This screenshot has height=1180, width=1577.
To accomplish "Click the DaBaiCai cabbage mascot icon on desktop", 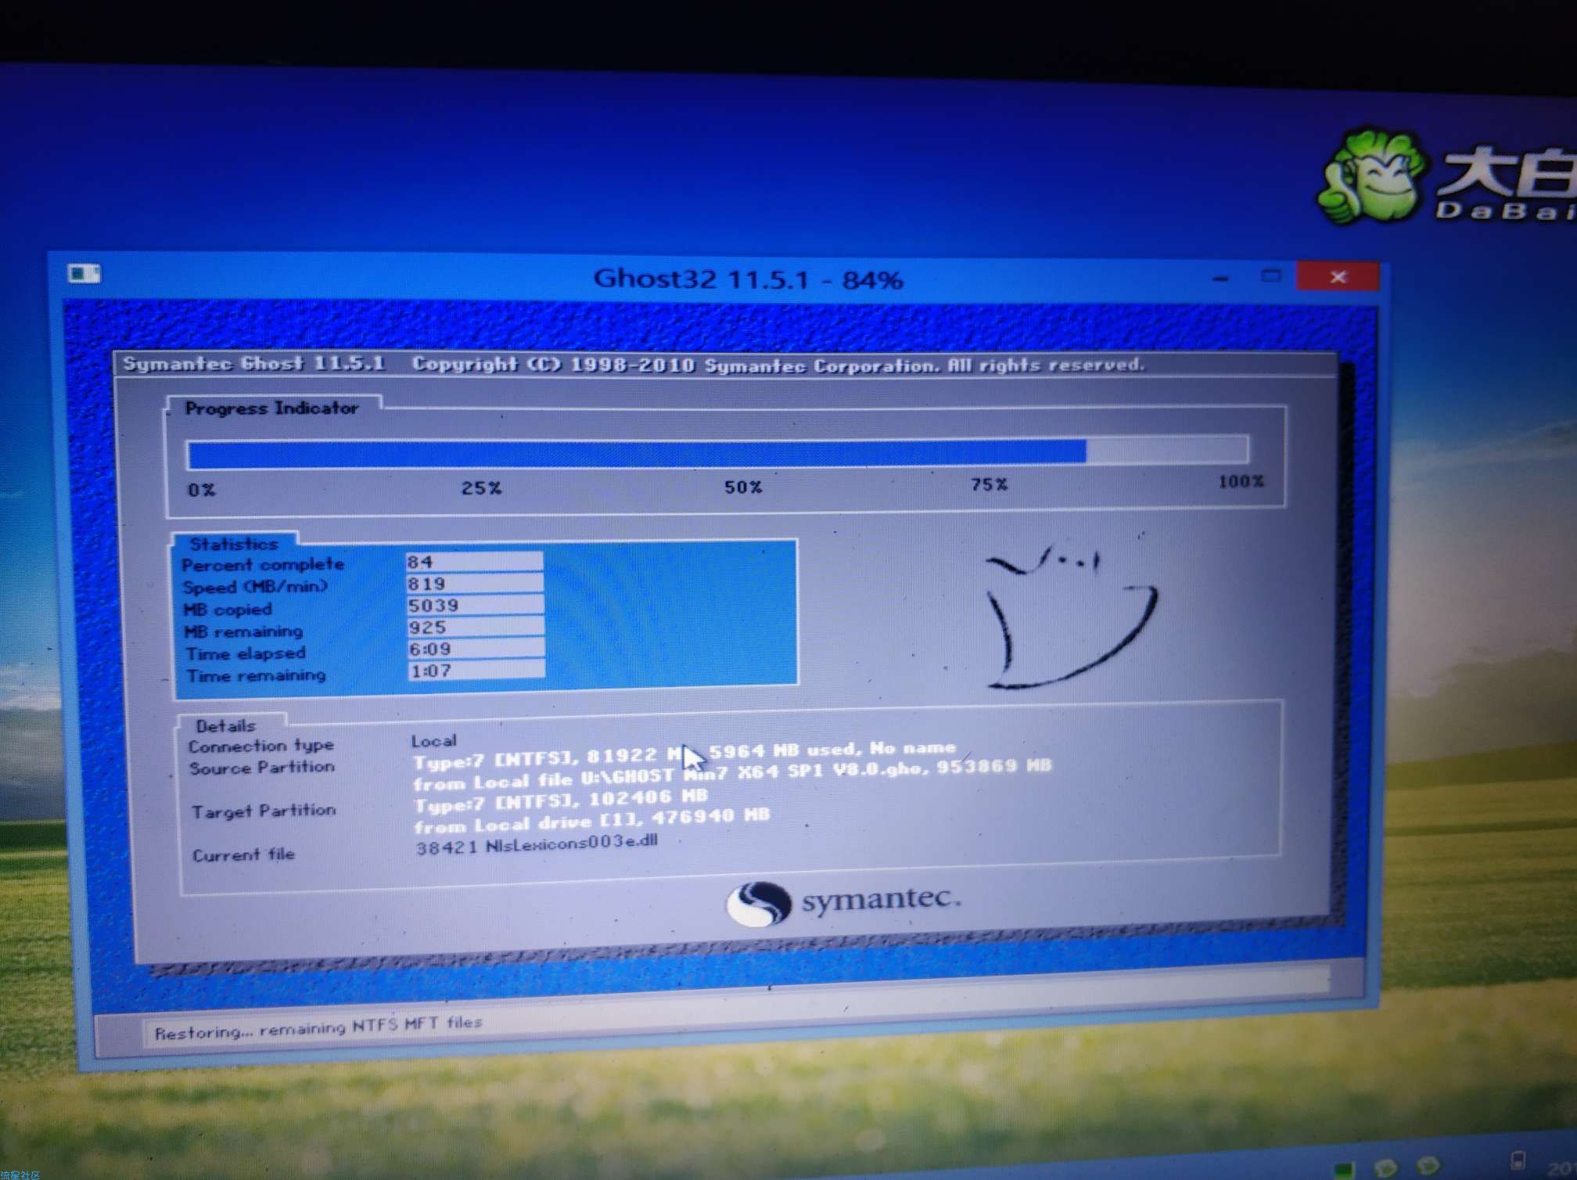I will coord(1373,177).
